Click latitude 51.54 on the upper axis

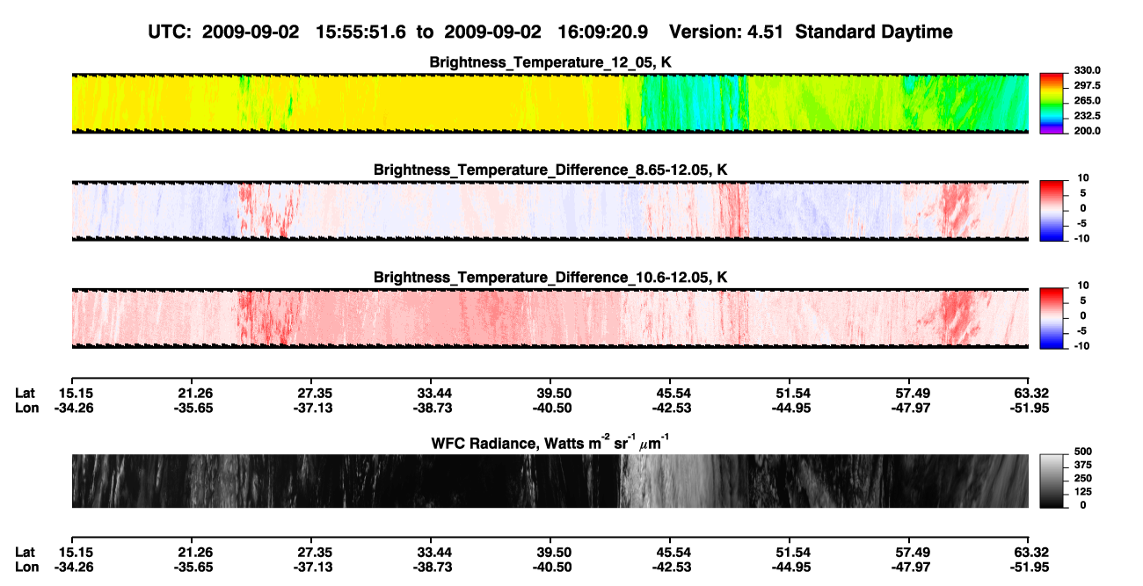pyautogui.click(x=790, y=393)
